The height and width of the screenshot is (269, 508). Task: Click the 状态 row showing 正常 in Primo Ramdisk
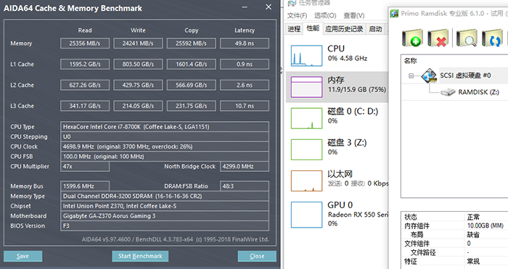(x=454, y=217)
